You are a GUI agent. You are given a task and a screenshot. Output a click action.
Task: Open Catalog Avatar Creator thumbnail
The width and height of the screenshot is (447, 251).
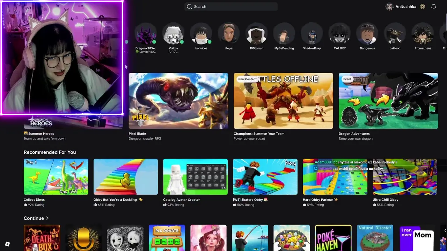[x=195, y=177]
